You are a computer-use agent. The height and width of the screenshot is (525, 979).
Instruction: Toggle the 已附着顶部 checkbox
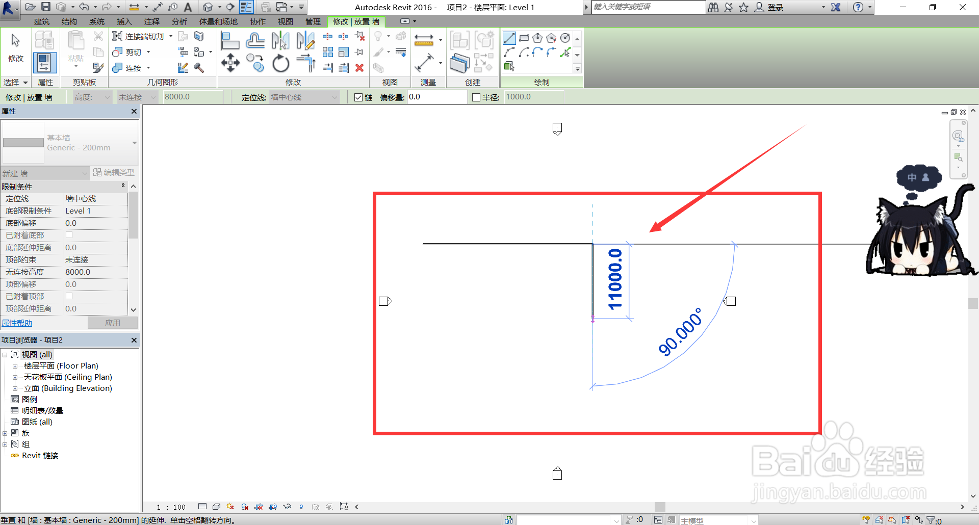[x=69, y=296]
